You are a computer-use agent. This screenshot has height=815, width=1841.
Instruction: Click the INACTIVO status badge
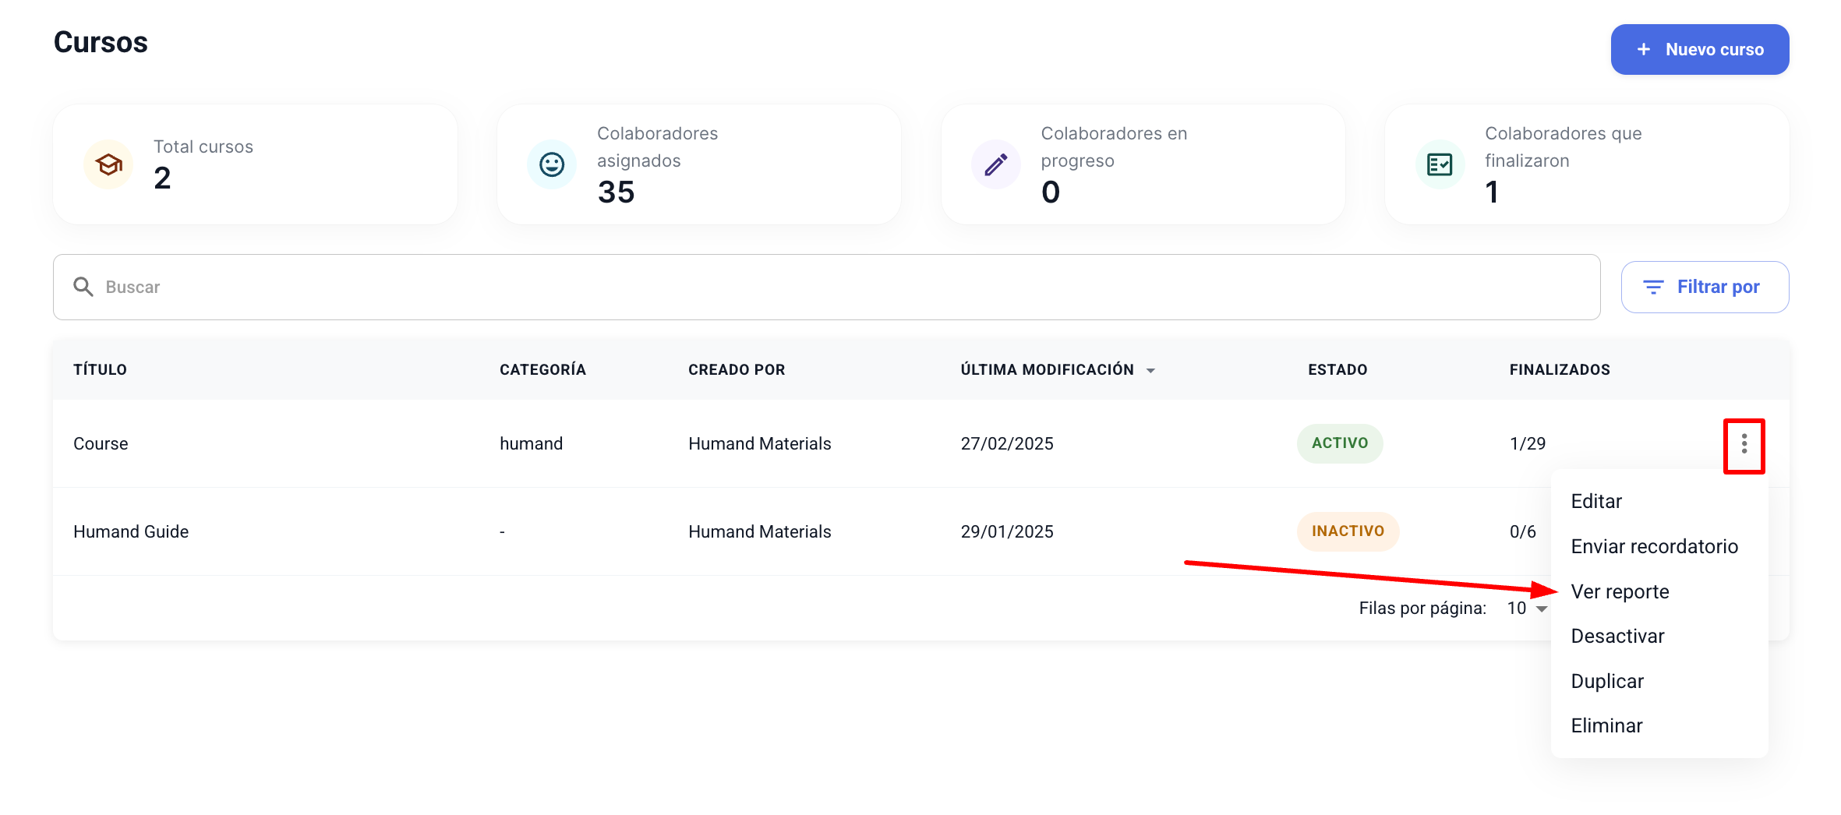tap(1347, 531)
